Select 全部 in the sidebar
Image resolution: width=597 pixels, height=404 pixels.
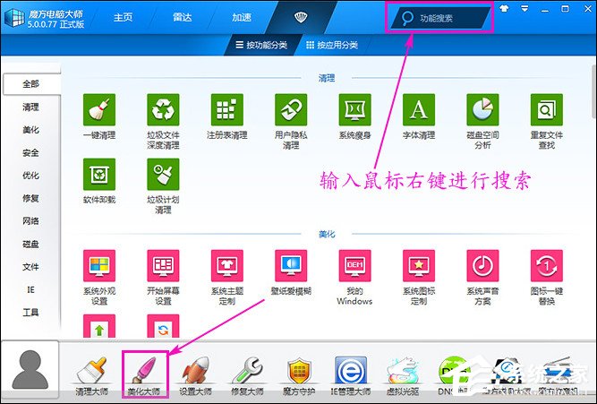(x=30, y=84)
